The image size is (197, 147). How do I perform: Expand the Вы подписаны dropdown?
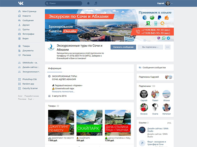pyautogui.click(x=150, y=47)
